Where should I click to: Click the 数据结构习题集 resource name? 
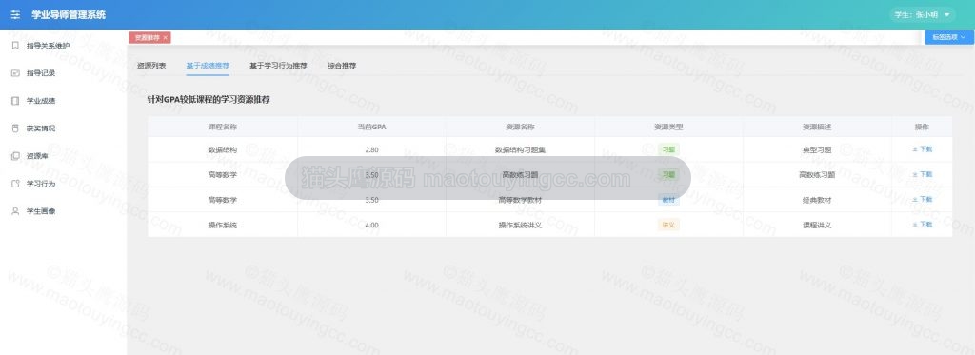[521, 149]
